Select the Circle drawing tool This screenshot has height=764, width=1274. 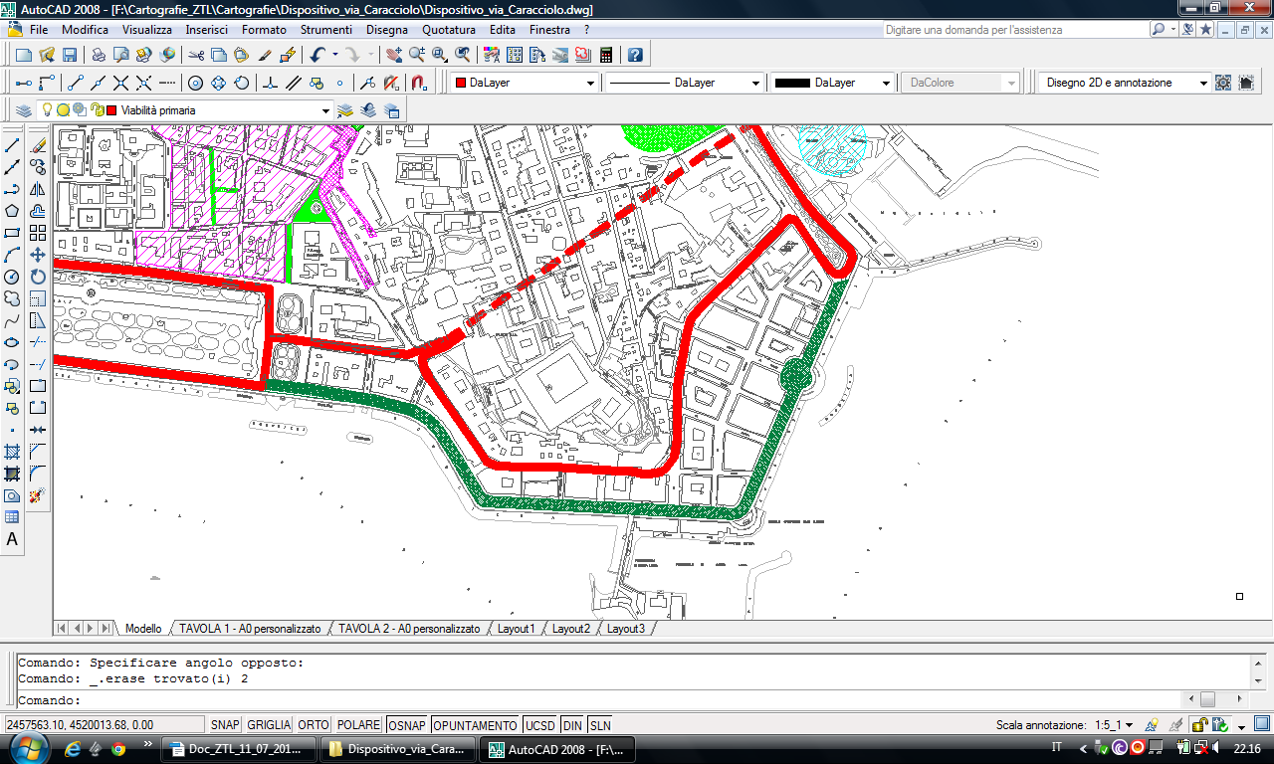pos(12,277)
